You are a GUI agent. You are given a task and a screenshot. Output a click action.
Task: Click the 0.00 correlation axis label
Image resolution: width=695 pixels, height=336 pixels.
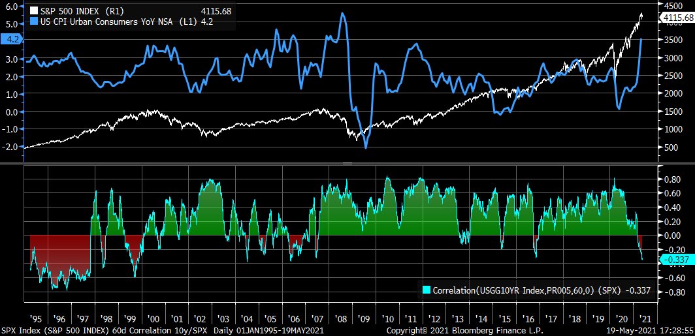673,236
